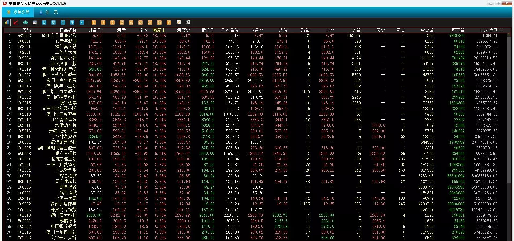This screenshot has height=241, width=514.
Task: Sort by the 开盘价 column header
Action: tap(95, 30)
